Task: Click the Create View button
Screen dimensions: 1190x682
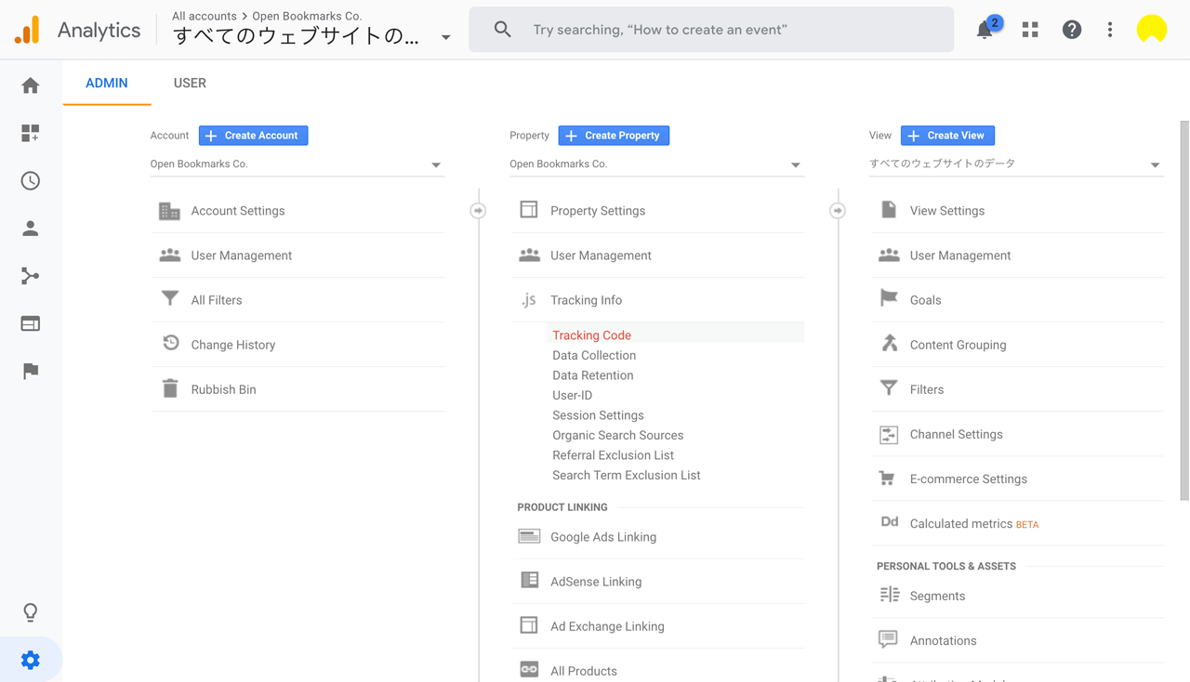Action: pos(947,136)
